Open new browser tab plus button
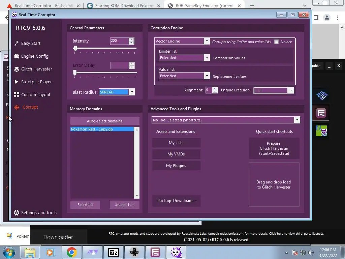 pos(252,6)
